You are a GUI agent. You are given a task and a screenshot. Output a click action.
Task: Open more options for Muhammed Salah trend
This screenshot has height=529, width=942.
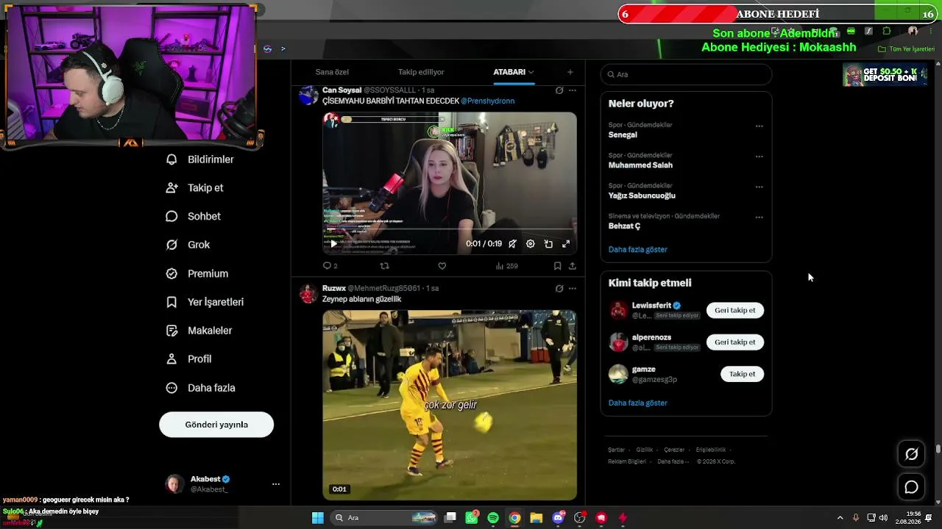759,156
